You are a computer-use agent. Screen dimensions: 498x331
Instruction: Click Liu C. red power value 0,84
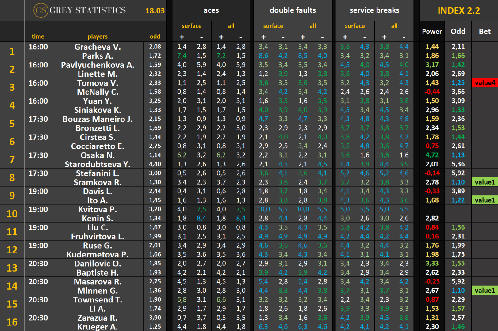[432, 228]
